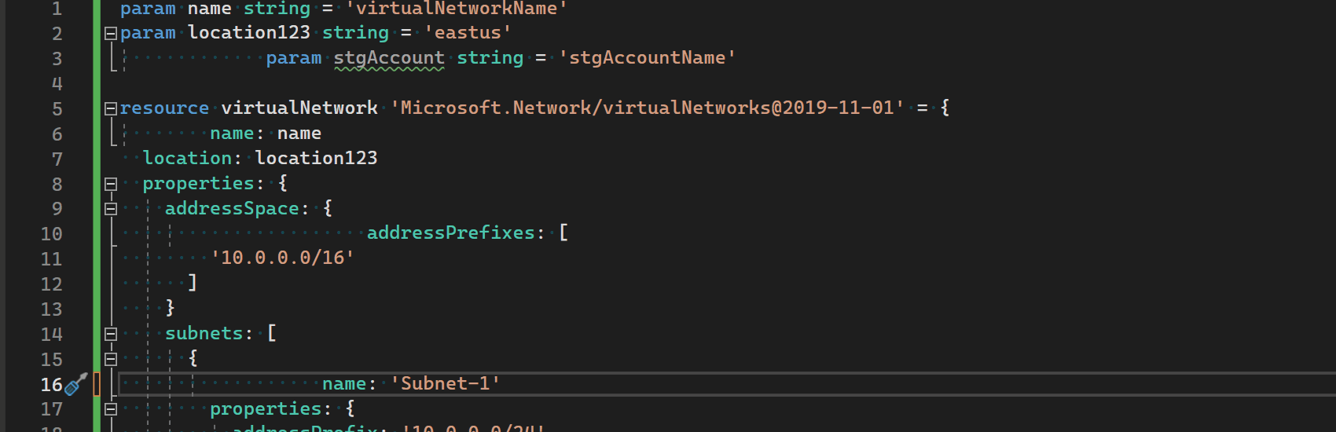Collapse the opening brace block on line 15
The width and height of the screenshot is (1336, 432).
pos(111,359)
